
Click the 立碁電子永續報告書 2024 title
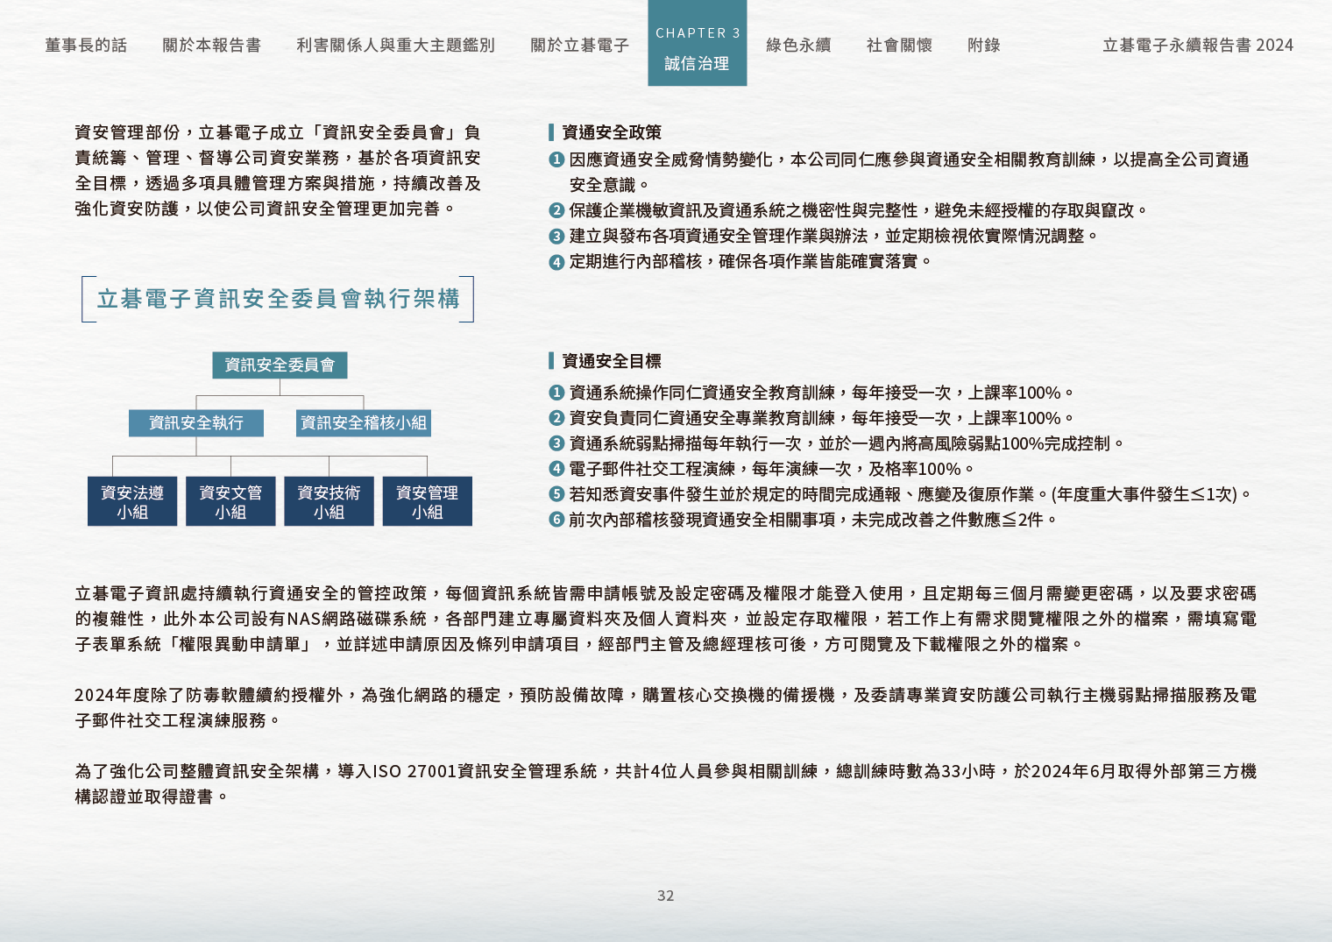[1198, 45]
